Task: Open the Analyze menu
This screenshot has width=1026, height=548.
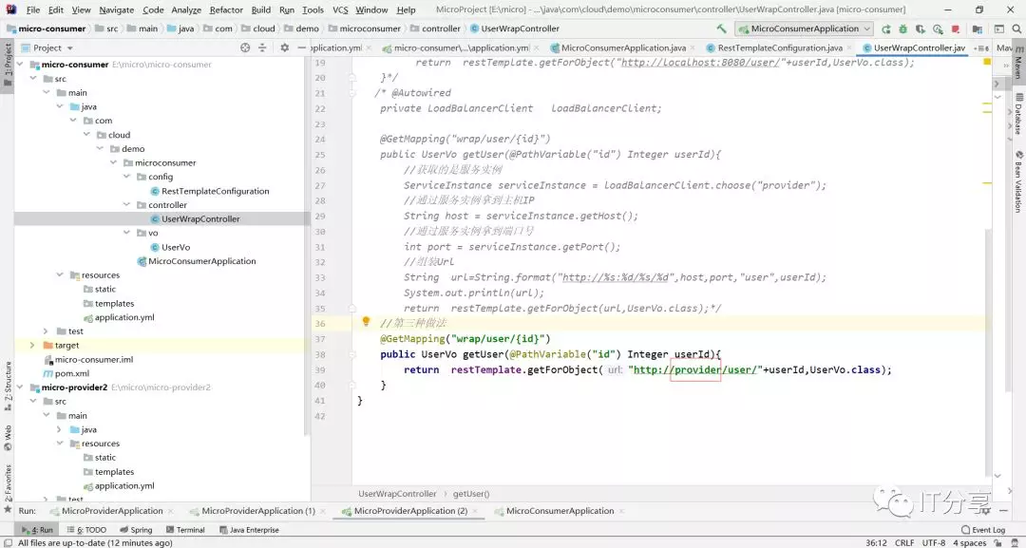Action: click(186, 9)
